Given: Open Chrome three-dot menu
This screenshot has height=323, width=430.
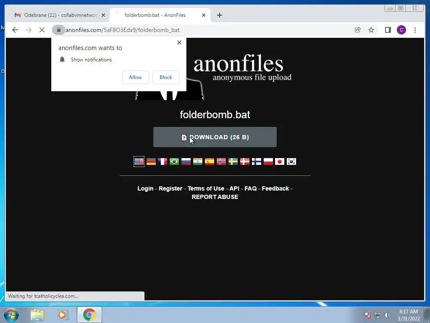Looking at the screenshot, I should 415,30.
